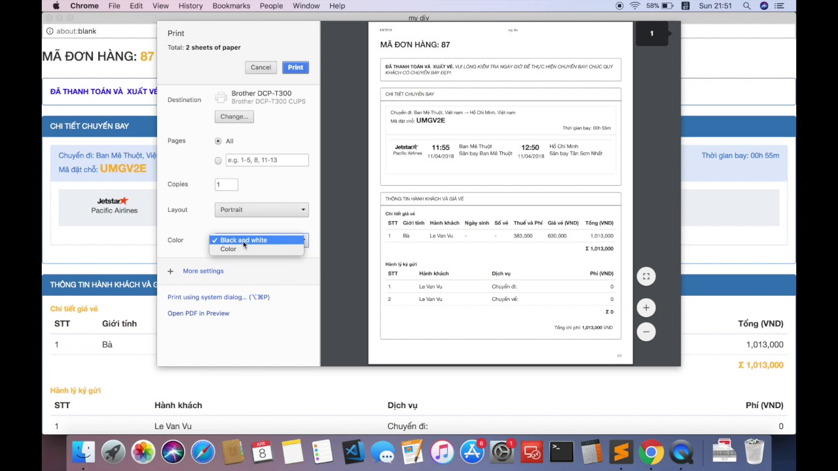Click Google Chrome icon in dock
Screen dimensions: 838x471
point(651,451)
